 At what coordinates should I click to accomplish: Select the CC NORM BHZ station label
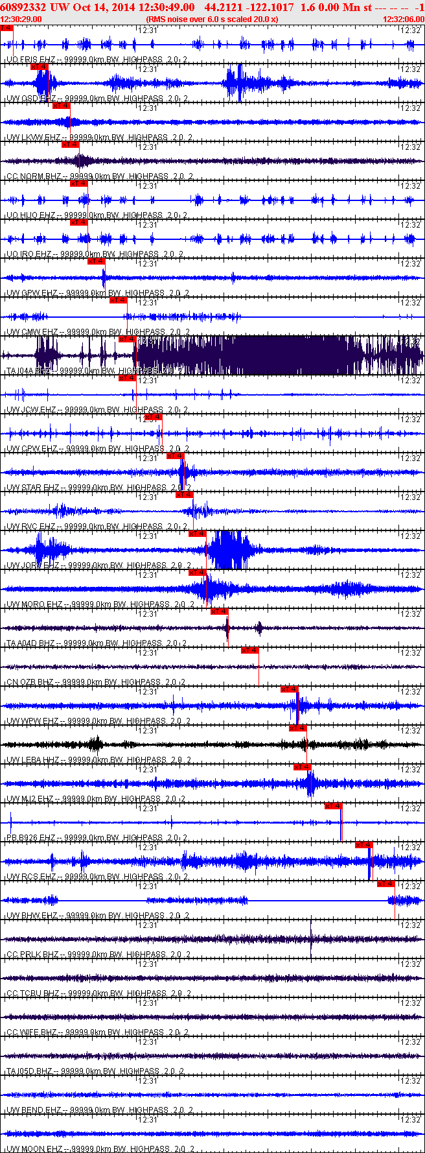(x=34, y=176)
